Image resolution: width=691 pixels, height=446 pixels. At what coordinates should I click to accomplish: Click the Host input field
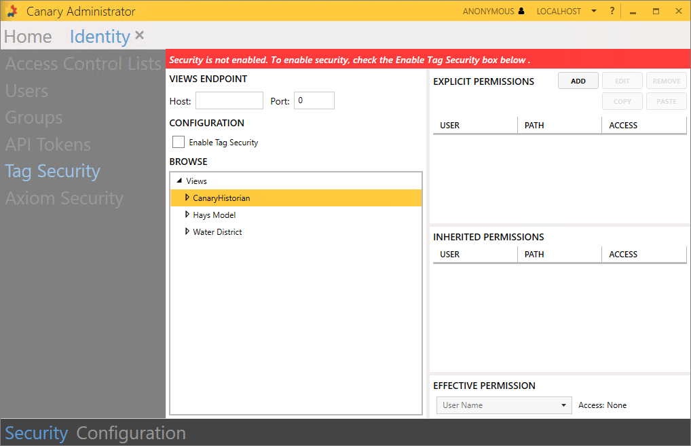pyautogui.click(x=229, y=100)
